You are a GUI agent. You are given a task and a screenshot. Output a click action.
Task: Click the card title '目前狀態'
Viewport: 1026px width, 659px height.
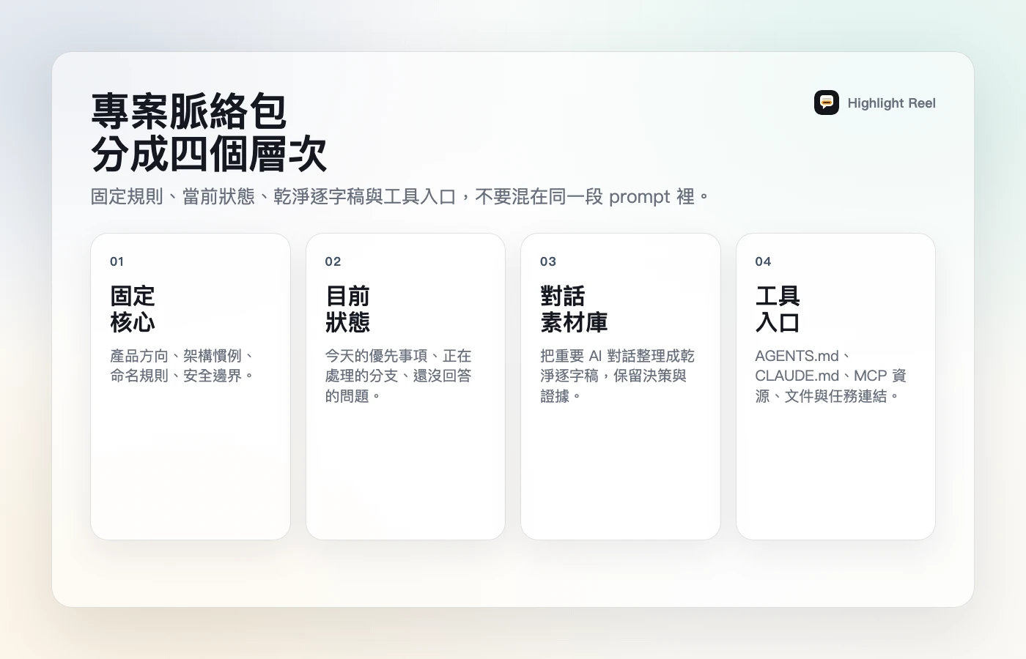[x=347, y=309]
